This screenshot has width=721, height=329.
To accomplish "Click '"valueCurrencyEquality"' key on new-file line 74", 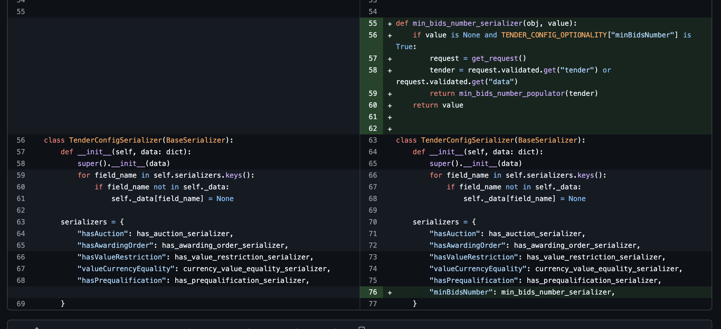I will click(478, 269).
